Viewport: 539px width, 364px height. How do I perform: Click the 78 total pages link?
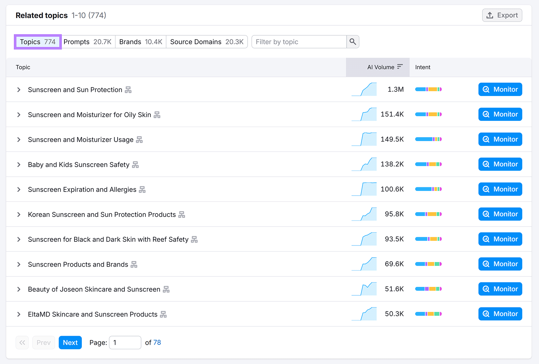[x=157, y=342]
